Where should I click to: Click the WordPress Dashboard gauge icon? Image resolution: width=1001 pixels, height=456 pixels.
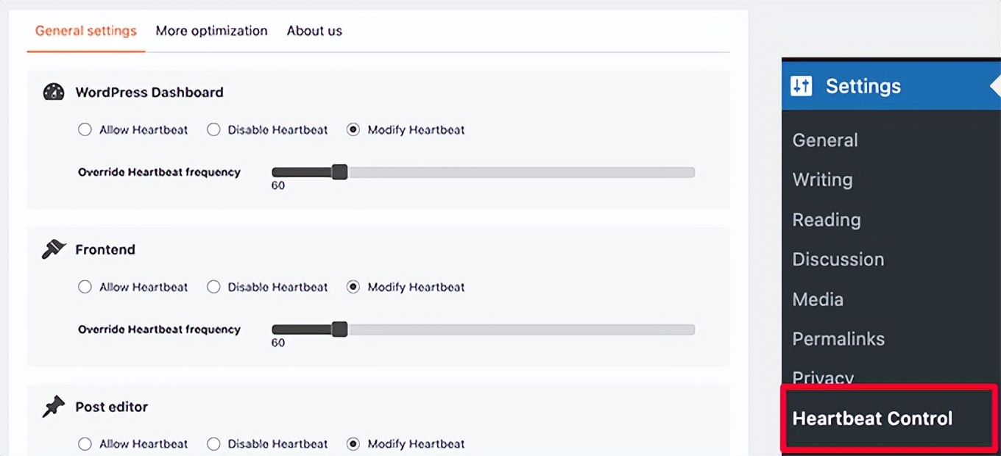(54, 92)
